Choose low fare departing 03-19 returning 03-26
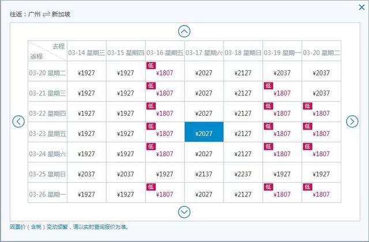The image size is (369, 242). (282, 192)
